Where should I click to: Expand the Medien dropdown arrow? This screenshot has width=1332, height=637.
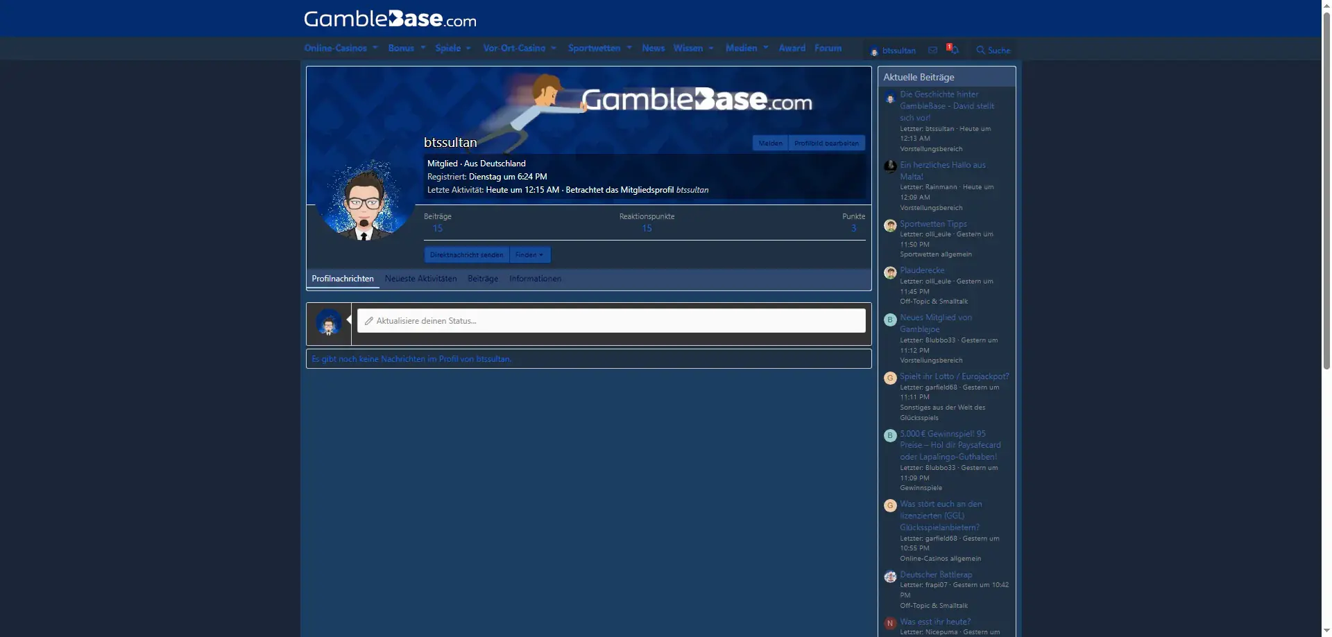point(766,48)
